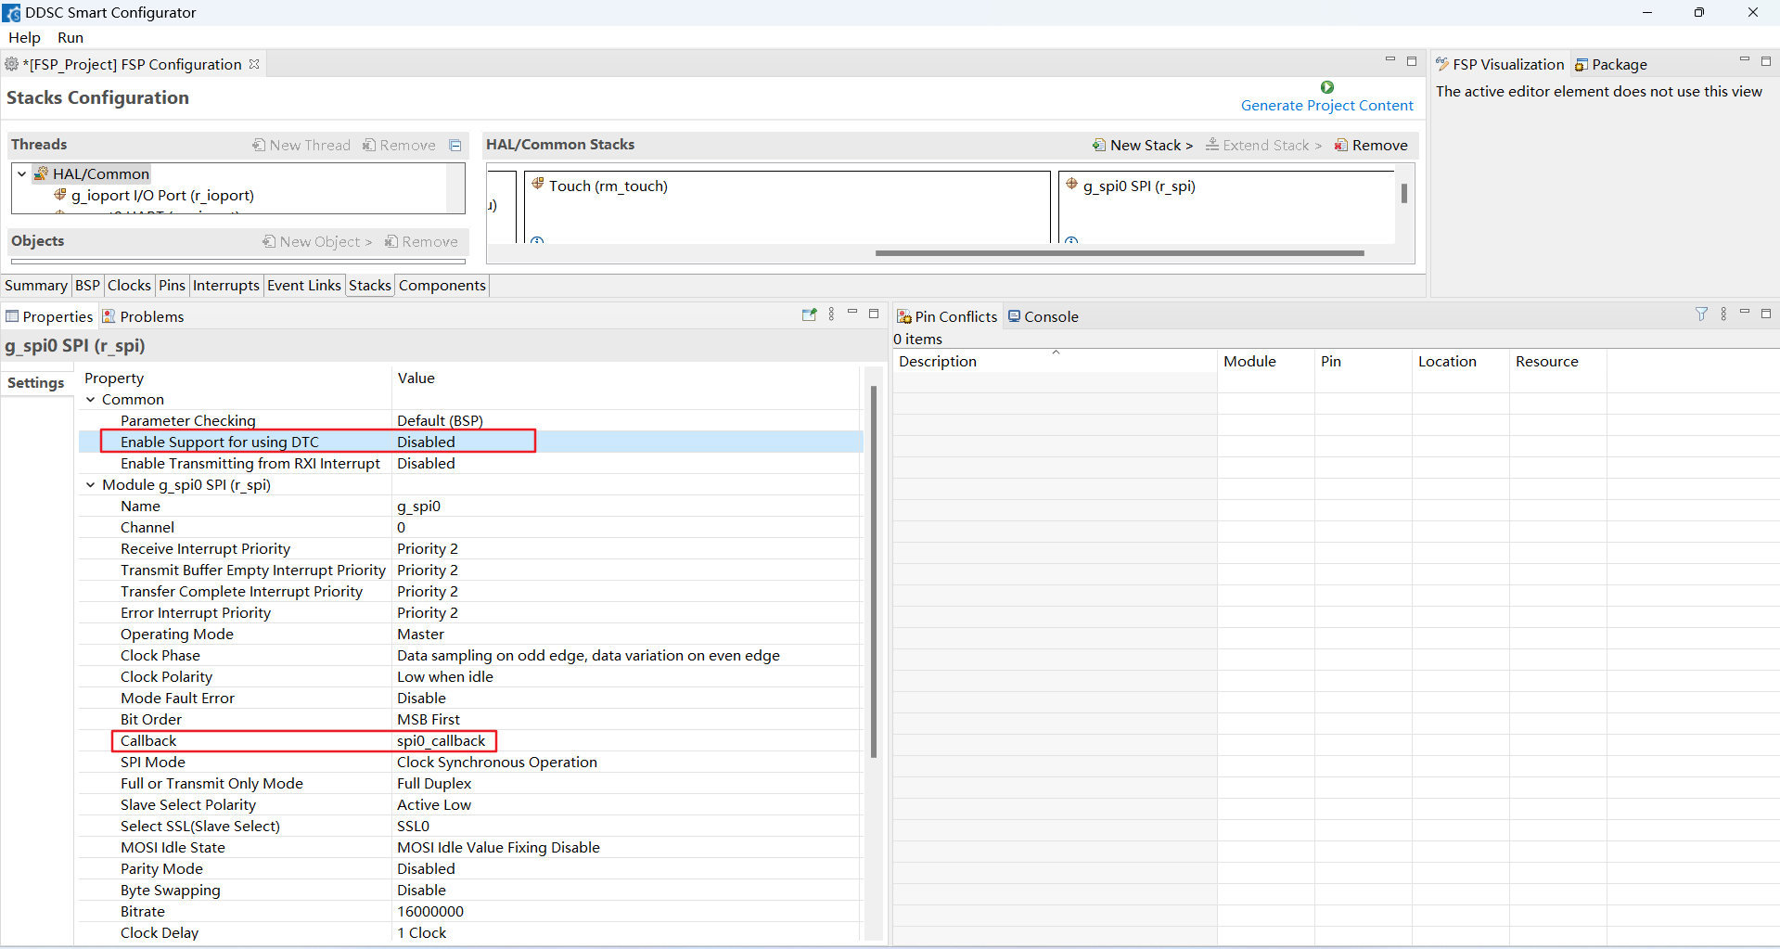The height and width of the screenshot is (949, 1780).
Task: Click New Object button in Objects panel
Action: coord(317,241)
